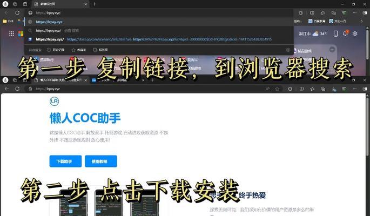Close the 新建标签页 tab

tap(86, 4)
